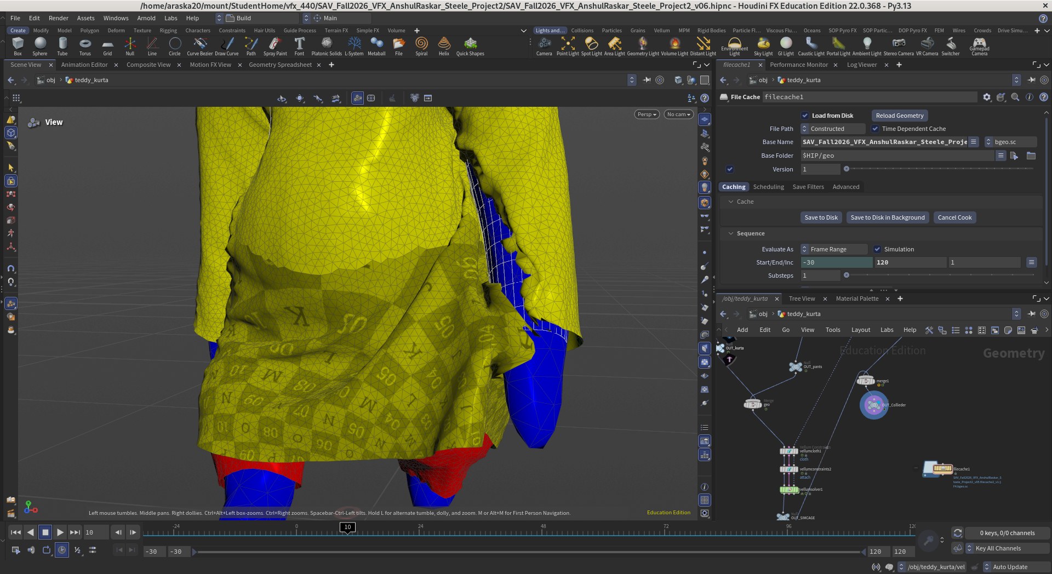Open the Render menu
Screen dimensions: 1052x574
point(58,18)
